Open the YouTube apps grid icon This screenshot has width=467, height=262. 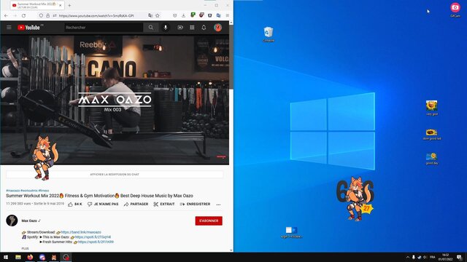pyautogui.click(x=192, y=28)
